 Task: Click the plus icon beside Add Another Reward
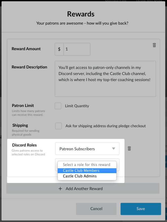(60, 189)
